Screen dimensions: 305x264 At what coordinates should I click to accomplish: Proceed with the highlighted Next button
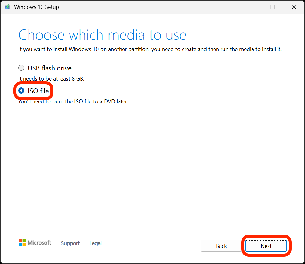pyautogui.click(x=266, y=246)
